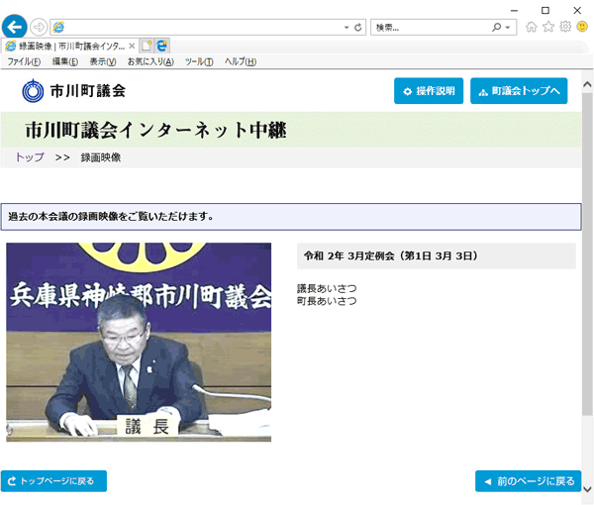Open a new tab with the blank-page button
This screenshot has height=505, width=594.
(x=147, y=47)
